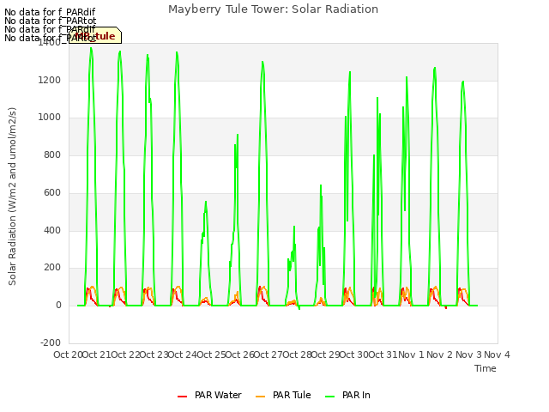Click the Oct 25 x-axis tick label
The width and height of the screenshot is (549, 412).
pyautogui.click(x=211, y=354)
